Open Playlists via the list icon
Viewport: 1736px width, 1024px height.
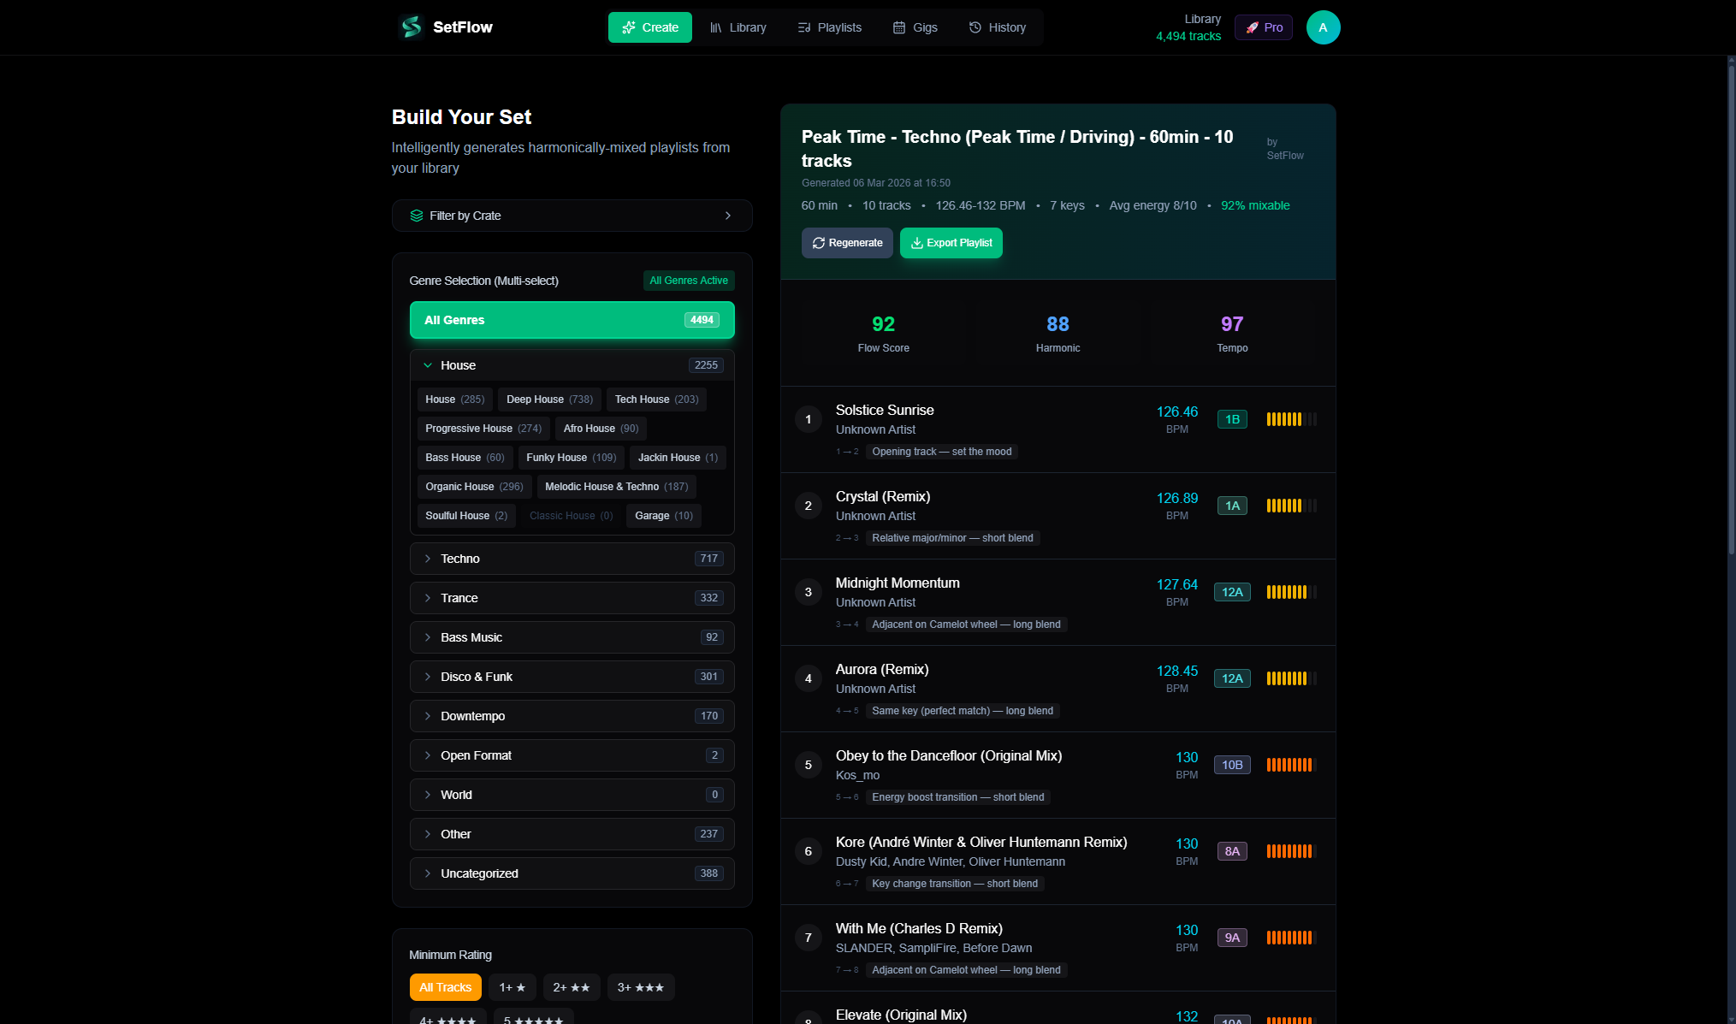point(804,27)
